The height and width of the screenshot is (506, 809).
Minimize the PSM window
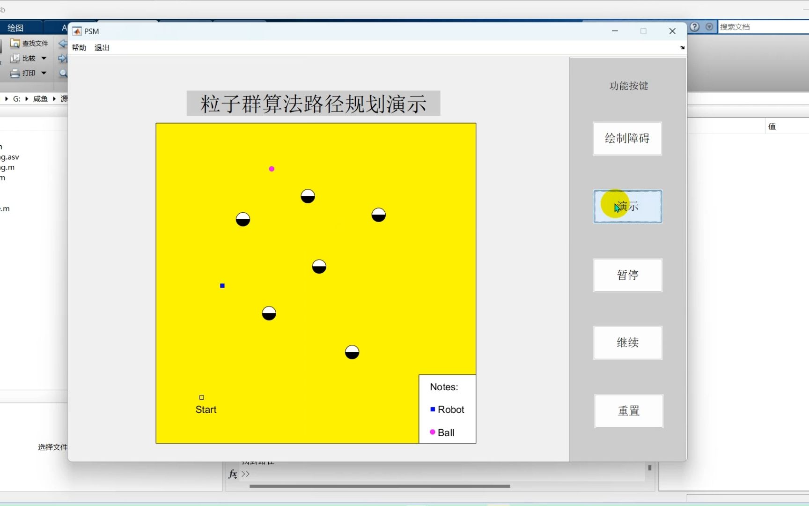[615, 31]
